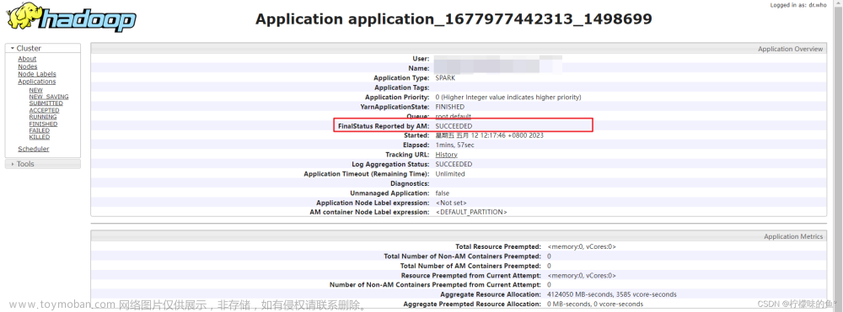Select Unmanaged Application false value
The image size is (843, 312).
click(443, 193)
